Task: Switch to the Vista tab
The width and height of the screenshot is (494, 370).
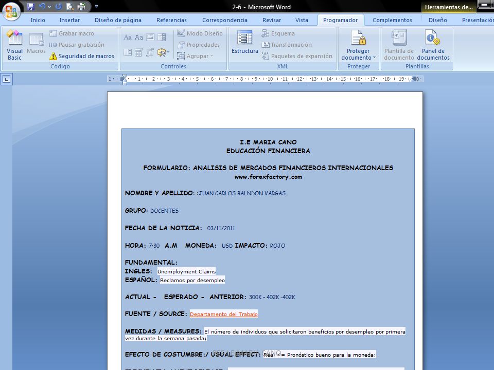Action: pyautogui.click(x=302, y=20)
